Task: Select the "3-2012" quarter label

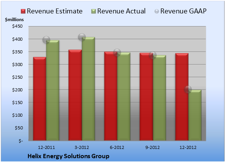Action: click(82, 147)
